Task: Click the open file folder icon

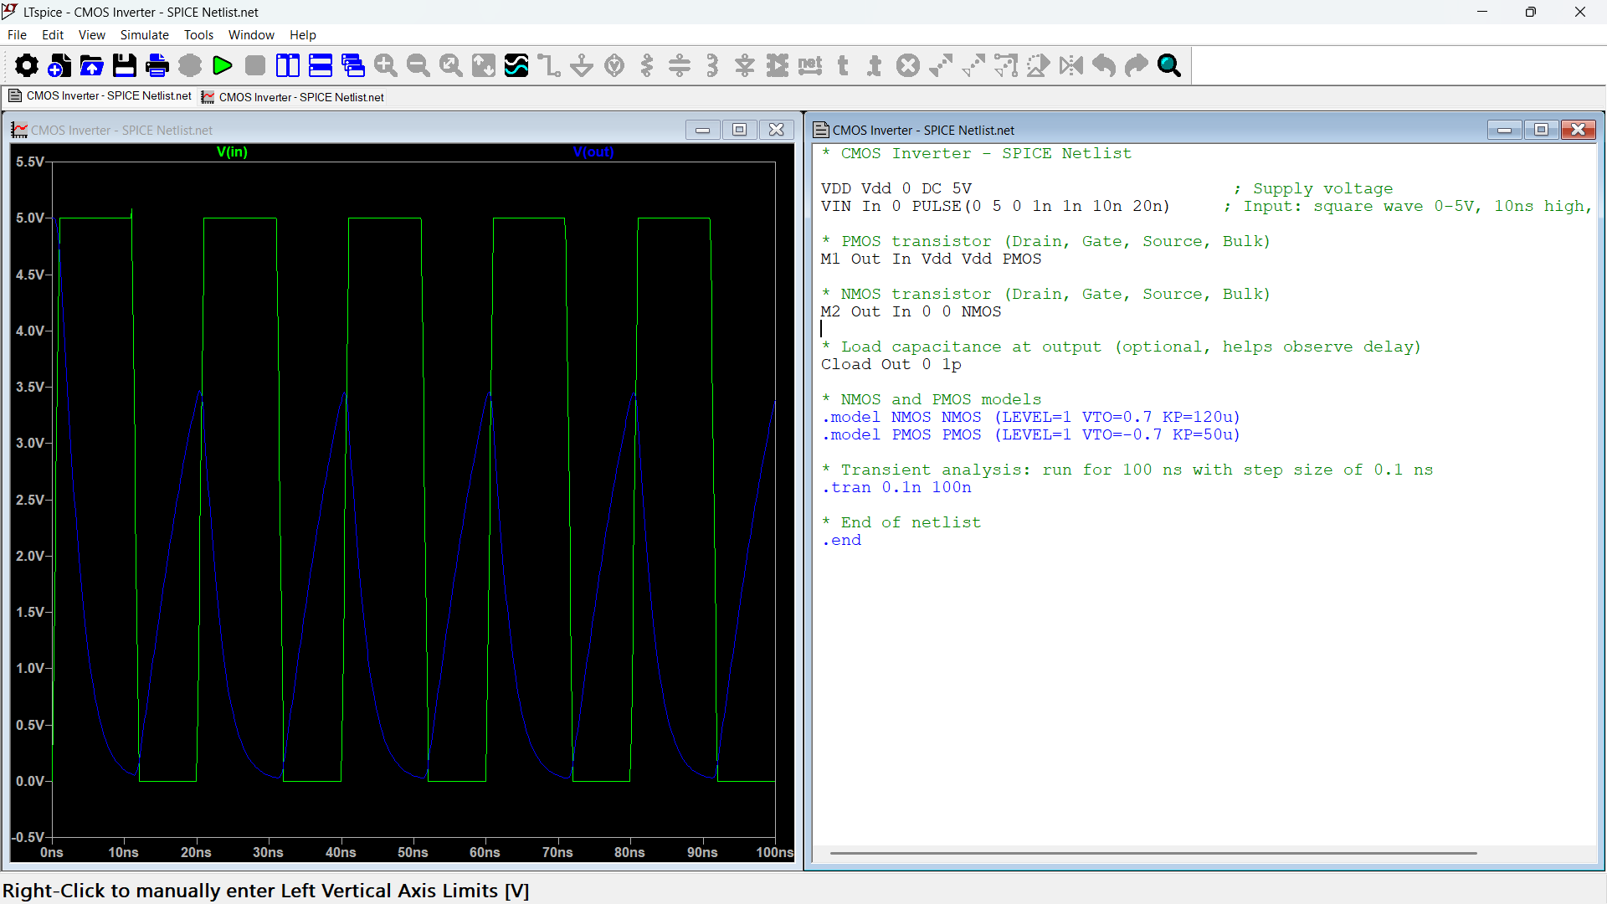Action: (92, 65)
